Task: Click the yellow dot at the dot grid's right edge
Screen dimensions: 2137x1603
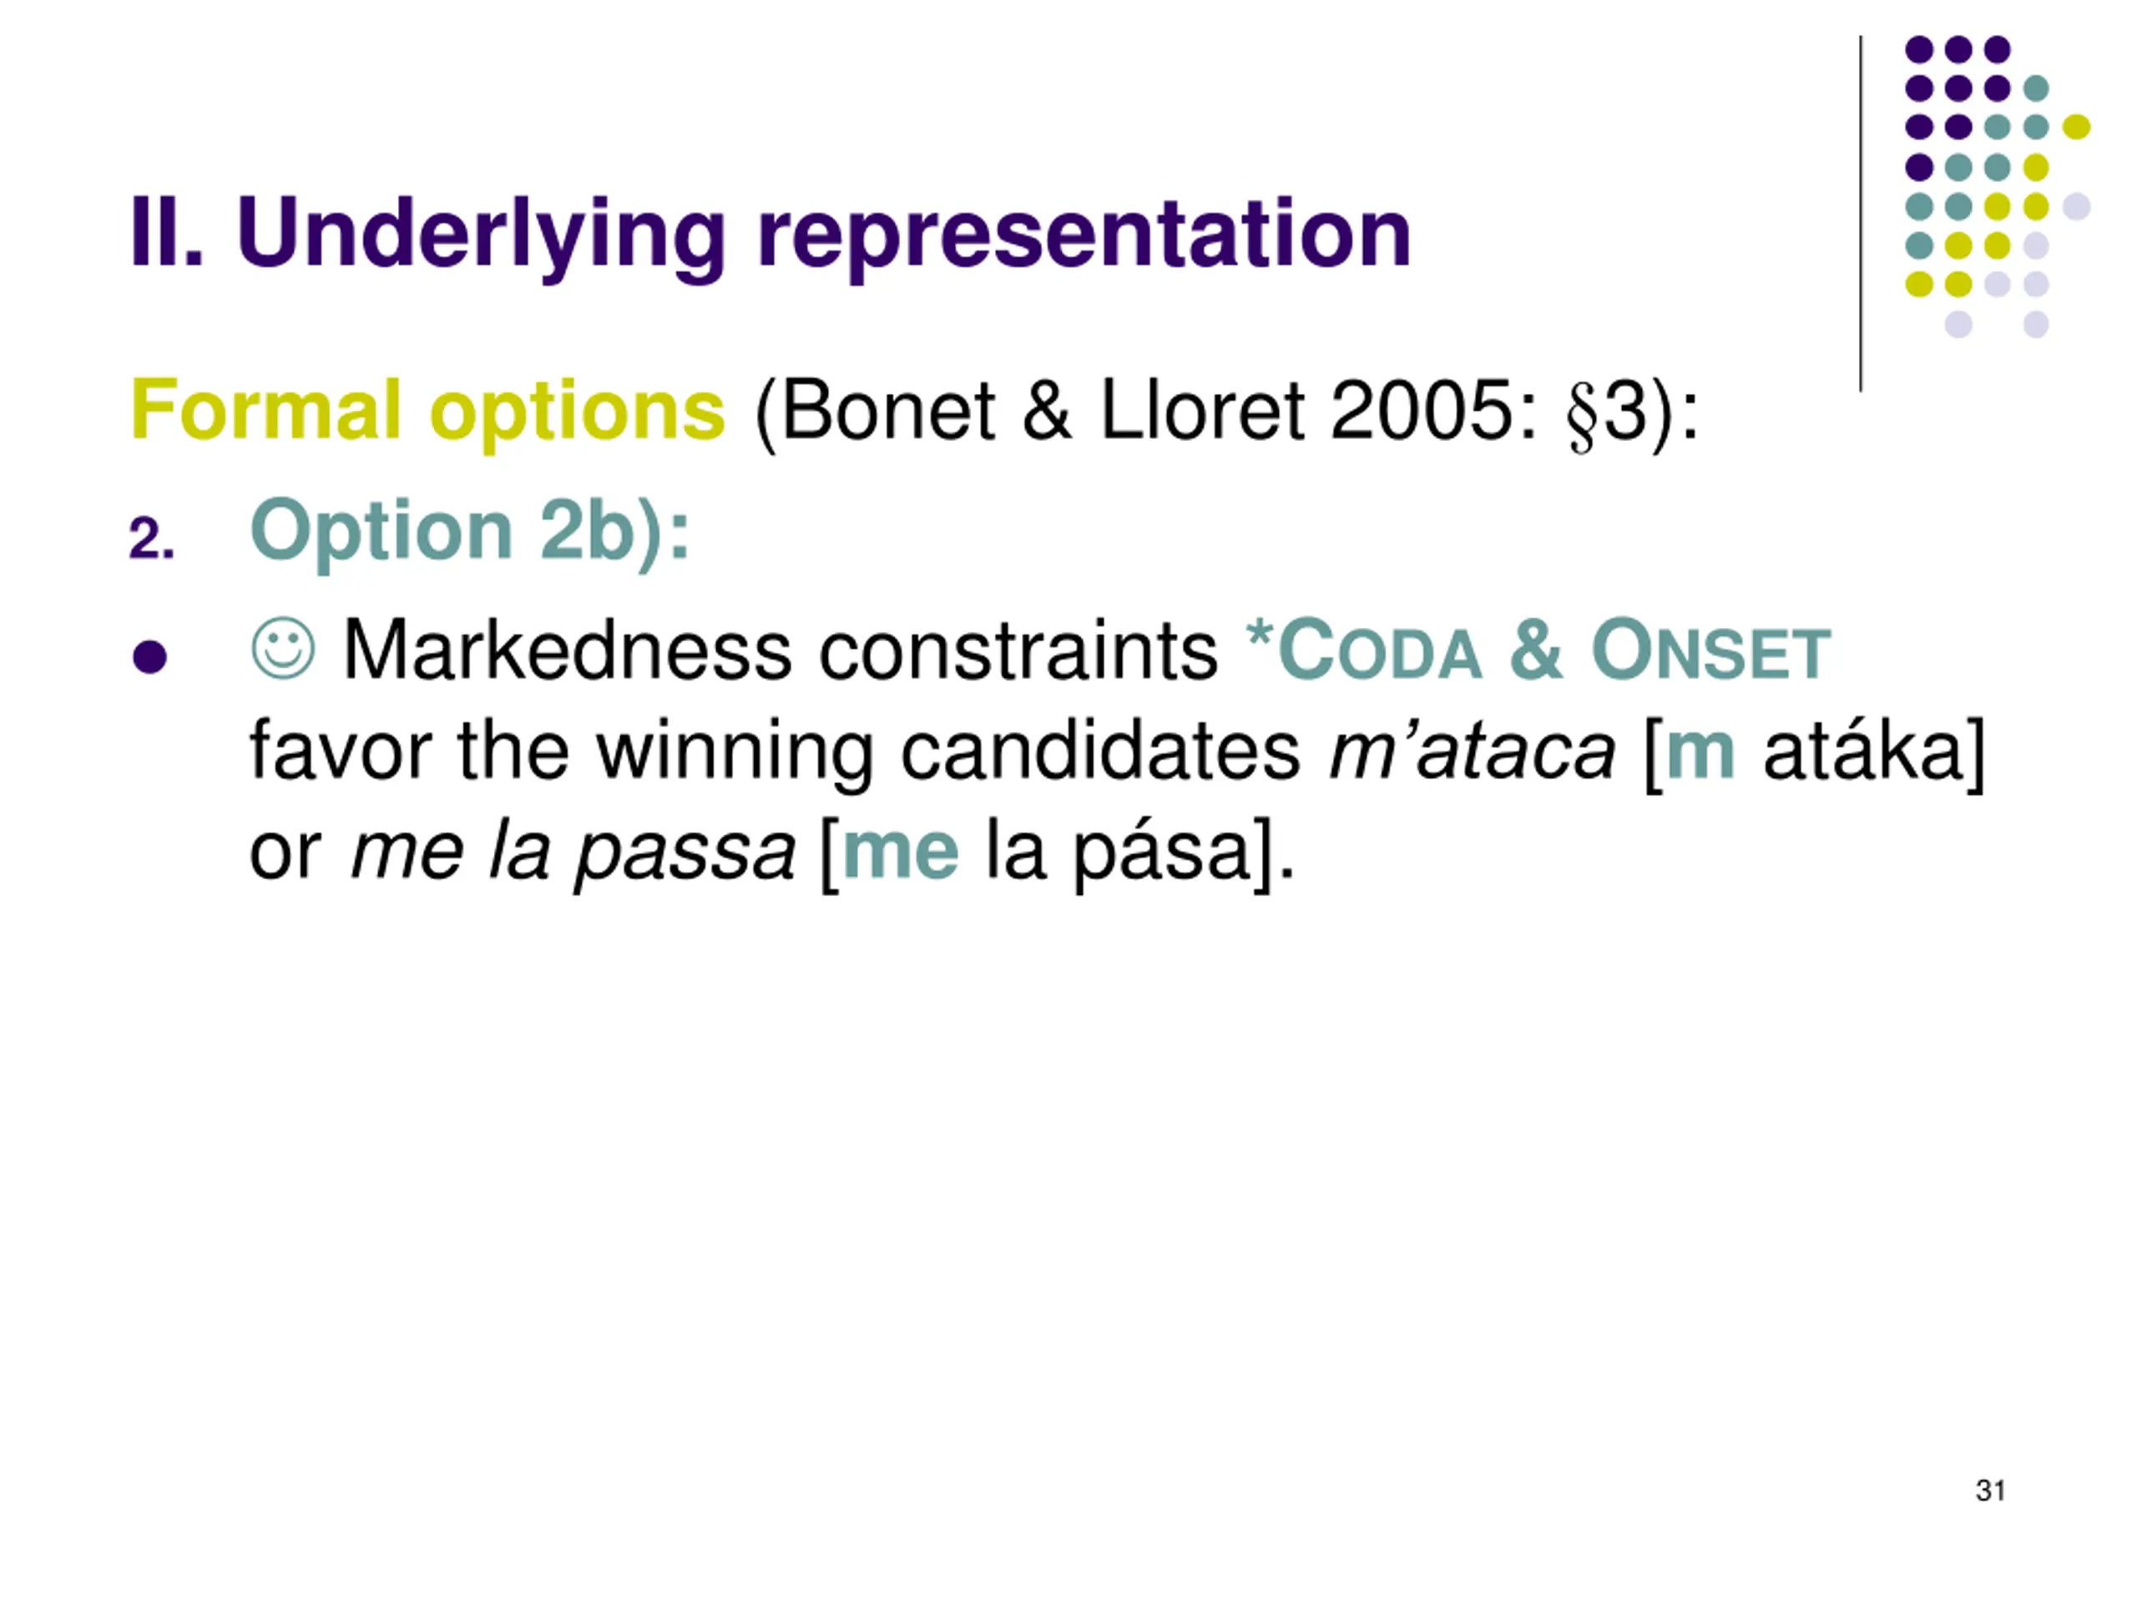Action: click(2076, 127)
